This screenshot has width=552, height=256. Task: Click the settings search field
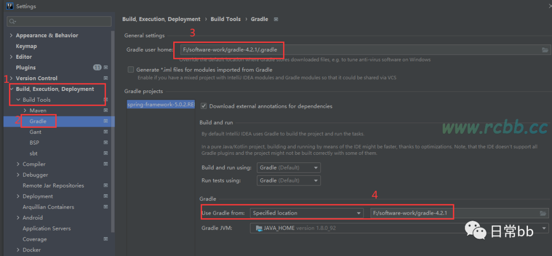click(x=59, y=21)
